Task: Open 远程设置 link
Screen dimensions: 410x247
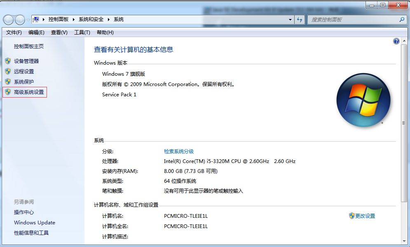Action: [24, 71]
